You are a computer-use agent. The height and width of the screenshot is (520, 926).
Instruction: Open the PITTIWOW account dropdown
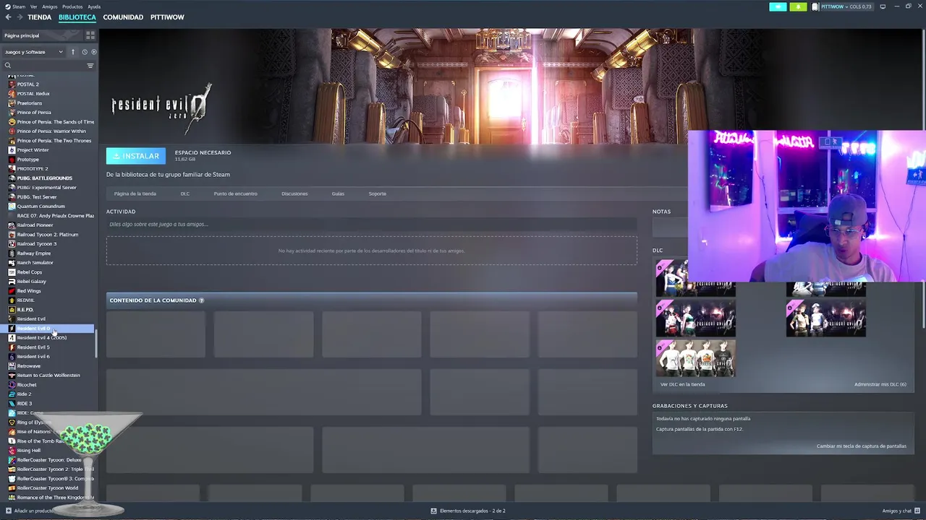[x=846, y=6]
